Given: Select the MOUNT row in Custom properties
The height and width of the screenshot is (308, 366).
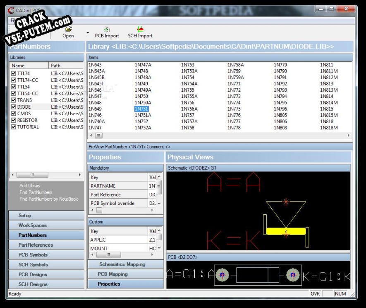Looking at the screenshot, I should tap(122, 248).
